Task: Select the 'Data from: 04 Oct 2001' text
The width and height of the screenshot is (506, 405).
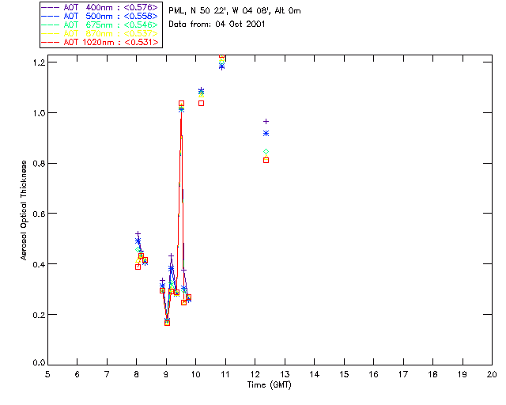Action: pyautogui.click(x=217, y=25)
